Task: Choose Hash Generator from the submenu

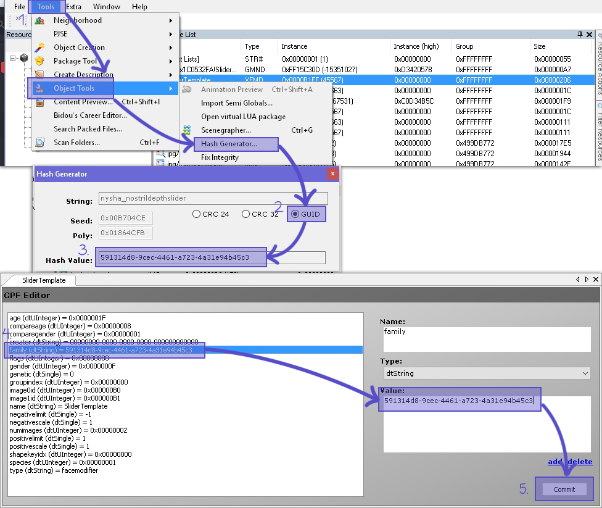Action: [x=229, y=144]
